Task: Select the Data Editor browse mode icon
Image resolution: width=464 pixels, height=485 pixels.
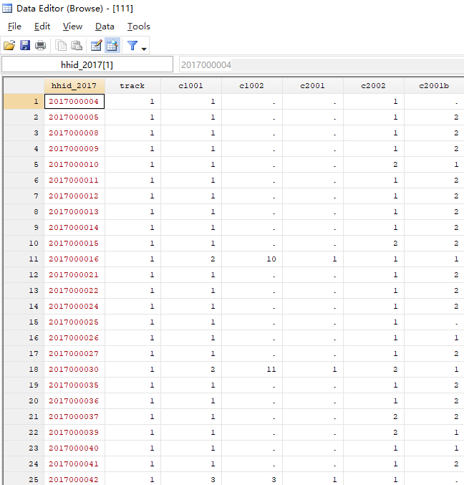Action: pos(112,46)
